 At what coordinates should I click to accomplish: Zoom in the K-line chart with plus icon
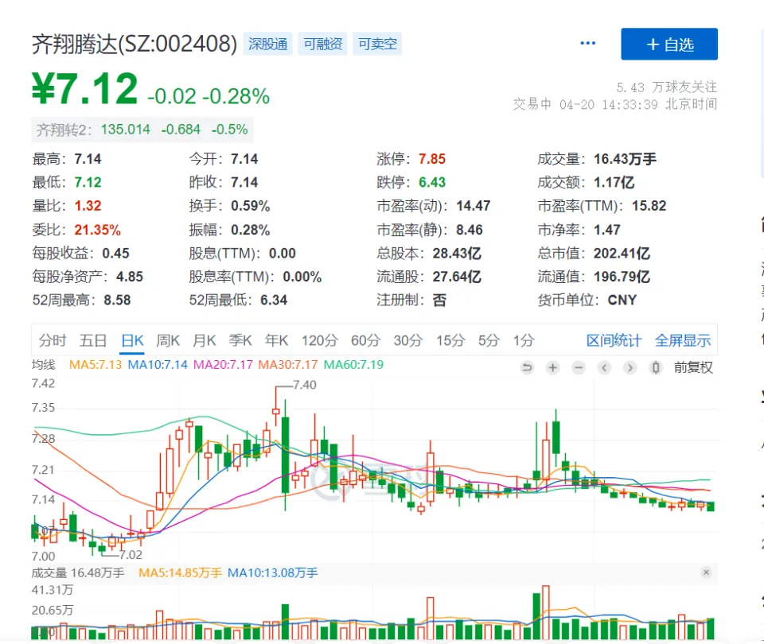553,367
